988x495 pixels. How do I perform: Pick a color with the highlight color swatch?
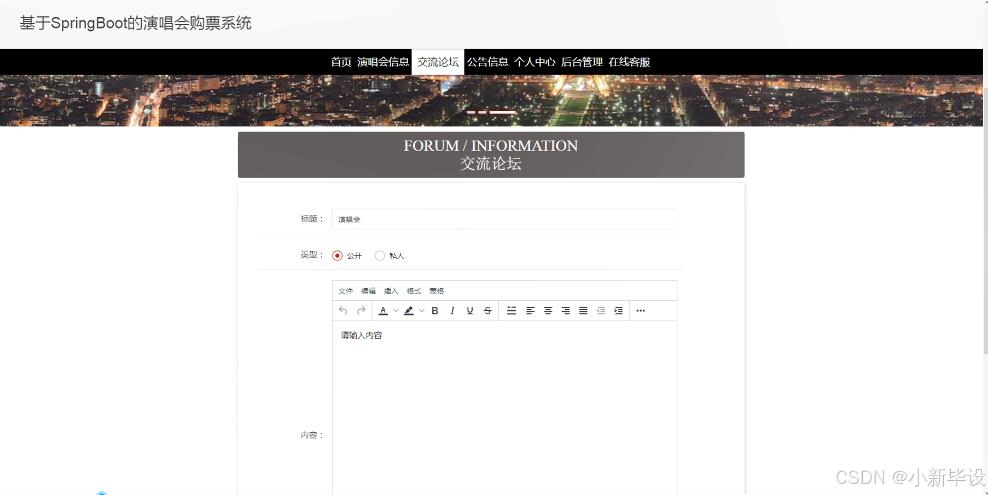click(409, 311)
